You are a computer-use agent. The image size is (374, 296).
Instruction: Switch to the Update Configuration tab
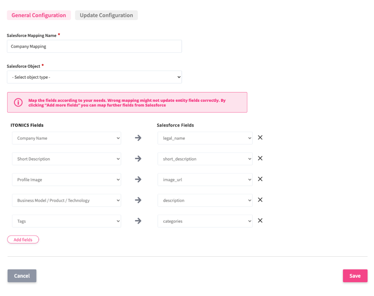click(106, 15)
